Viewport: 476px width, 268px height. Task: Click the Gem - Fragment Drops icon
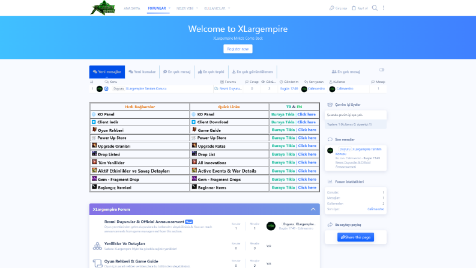194,178
